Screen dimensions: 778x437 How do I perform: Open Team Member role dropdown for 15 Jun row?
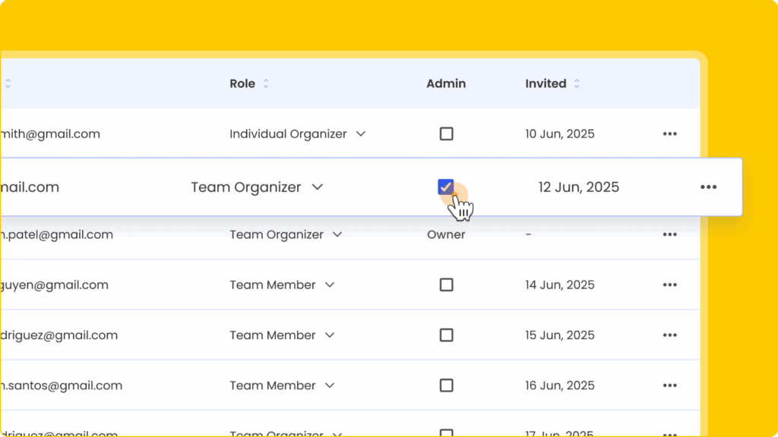pos(330,335)
